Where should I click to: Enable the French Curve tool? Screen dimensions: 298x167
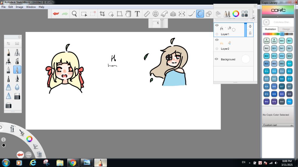pos(164,14)
